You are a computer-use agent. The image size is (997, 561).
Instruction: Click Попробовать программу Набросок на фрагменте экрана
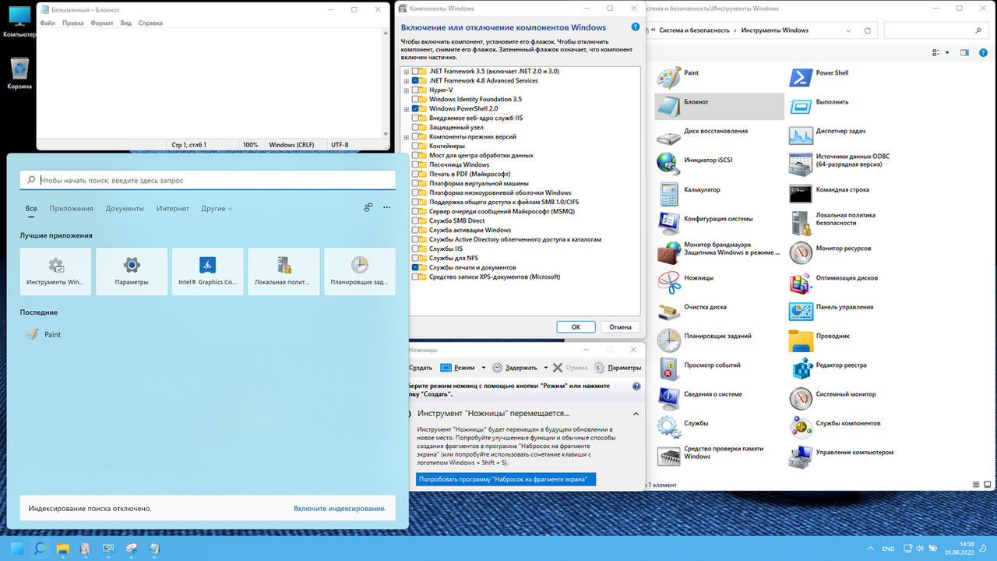[506, 479]
